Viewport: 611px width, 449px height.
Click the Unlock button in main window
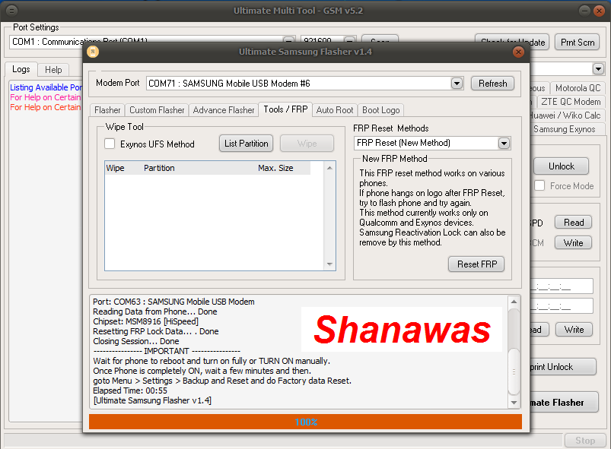pos(561,166)
